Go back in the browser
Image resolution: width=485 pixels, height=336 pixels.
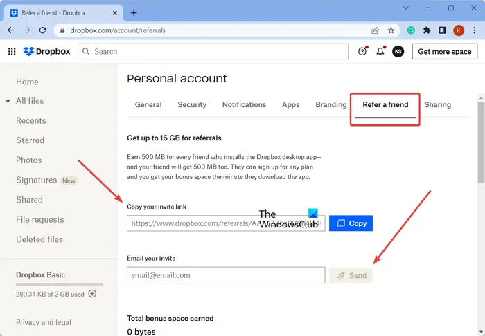11,30
